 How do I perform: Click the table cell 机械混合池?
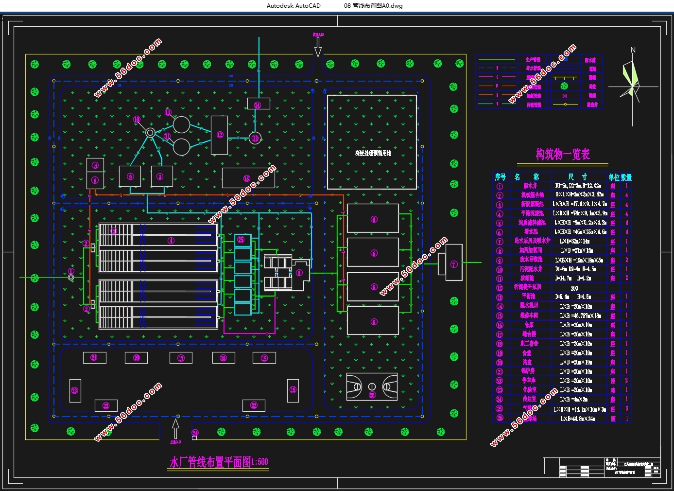click(533, 195)
